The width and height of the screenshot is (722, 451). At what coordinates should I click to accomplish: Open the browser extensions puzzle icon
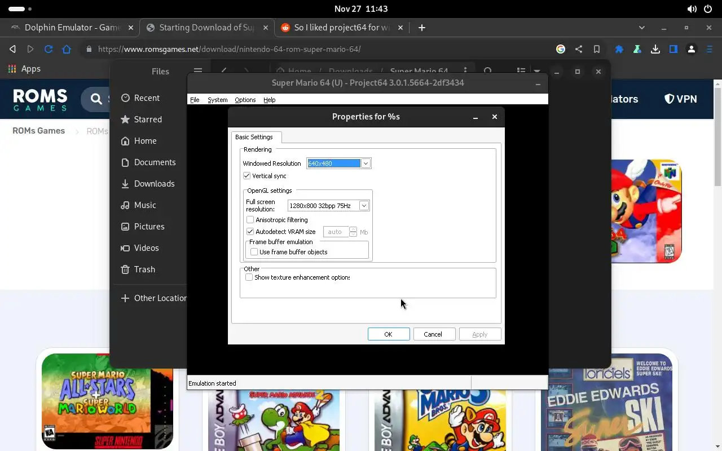coord(619,49)
